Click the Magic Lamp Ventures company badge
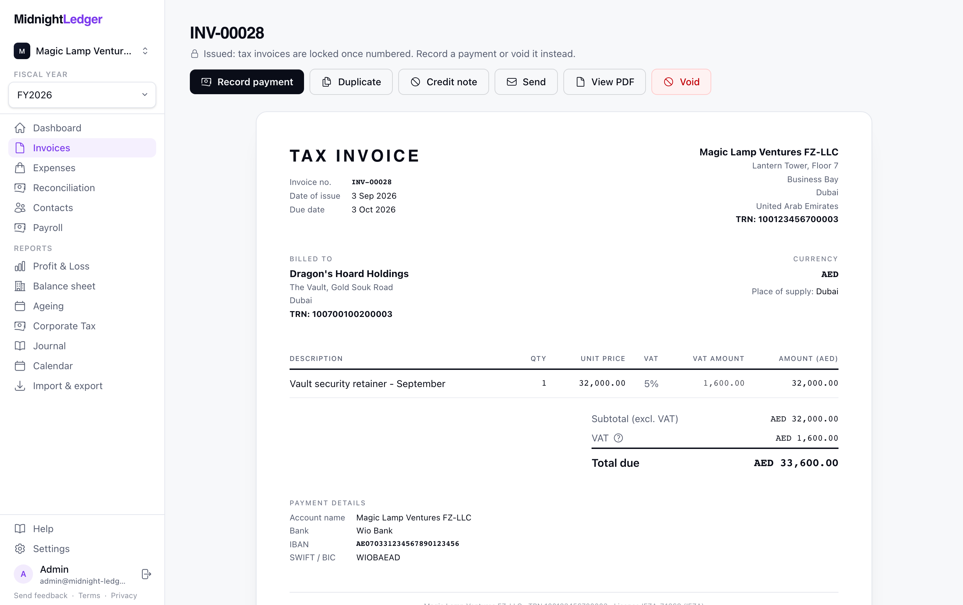The image size is (963, 605). (x=22, y=51)
